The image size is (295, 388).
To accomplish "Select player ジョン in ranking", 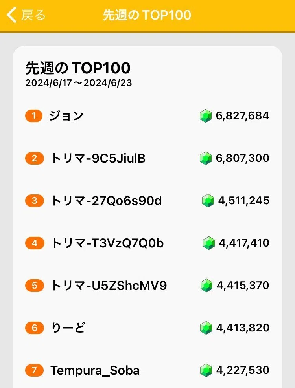I will click(66, 116).
